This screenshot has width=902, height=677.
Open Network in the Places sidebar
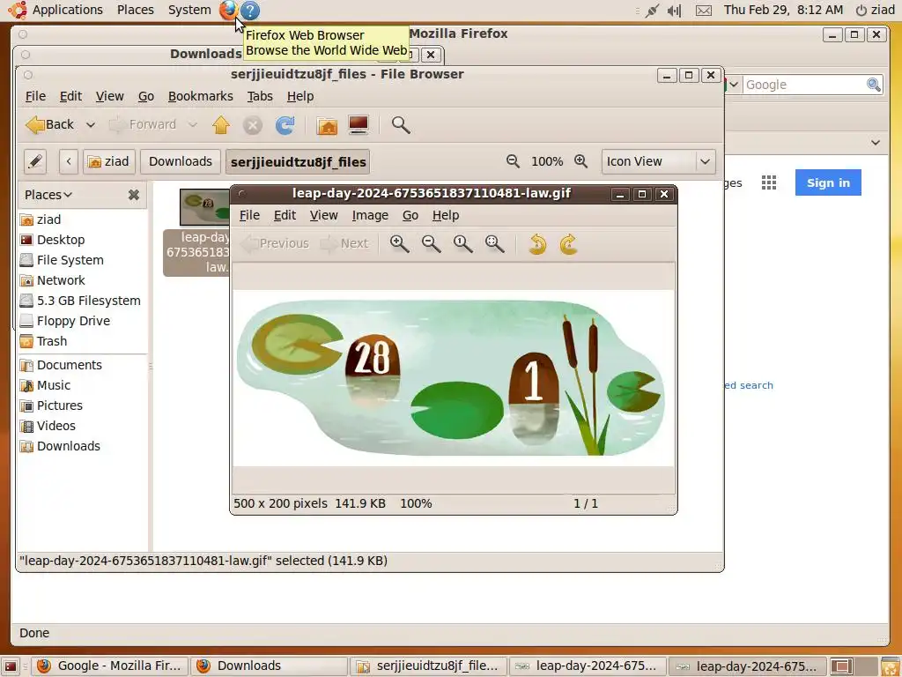tap(61, 280)
